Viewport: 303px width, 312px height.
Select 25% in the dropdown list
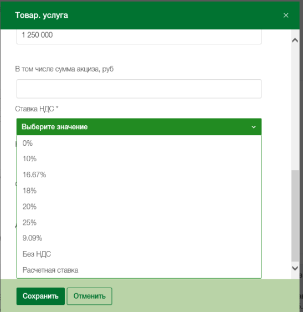(x=139, y=222)
